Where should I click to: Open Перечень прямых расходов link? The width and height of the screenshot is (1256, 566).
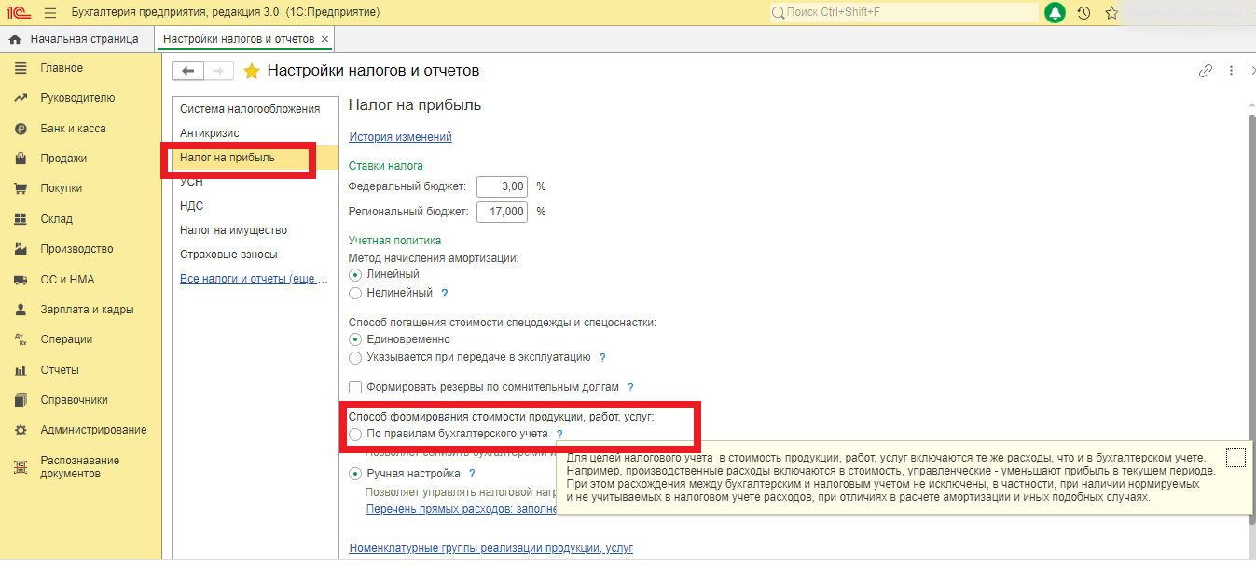pos(462,510)
